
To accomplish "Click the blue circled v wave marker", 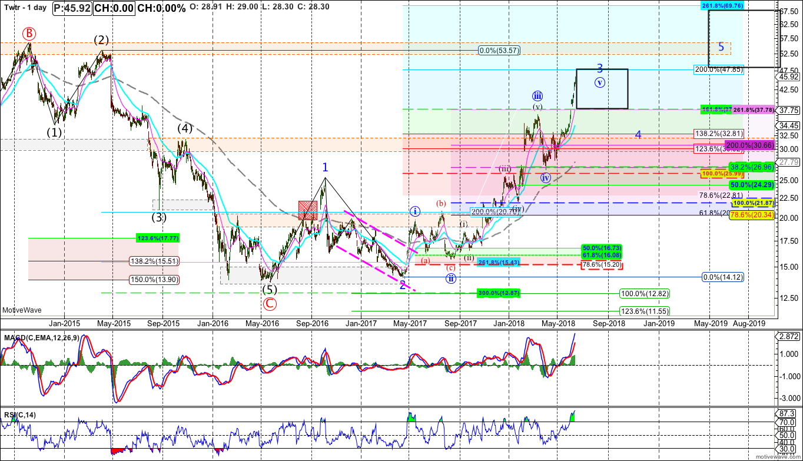I will [599, 82].
